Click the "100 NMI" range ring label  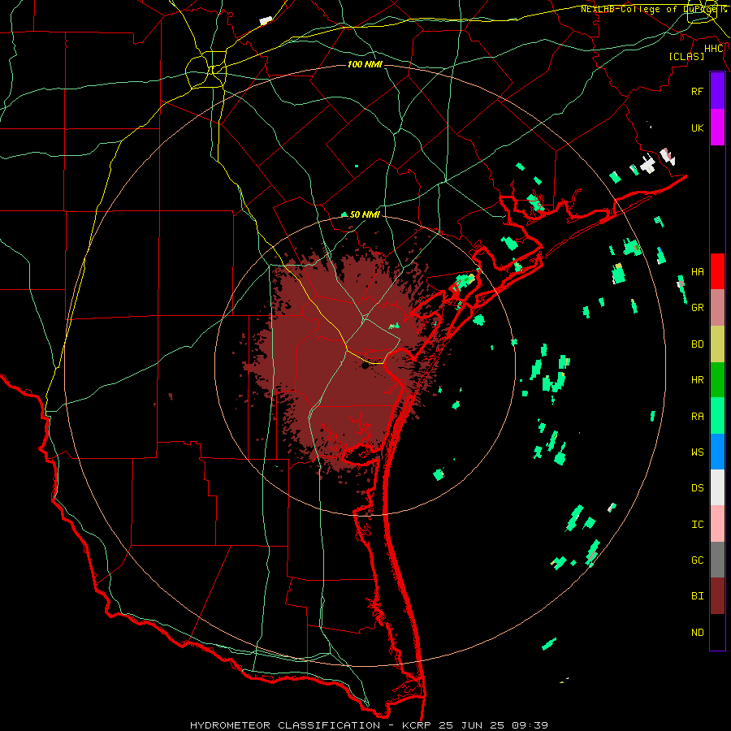coord(365,64)
